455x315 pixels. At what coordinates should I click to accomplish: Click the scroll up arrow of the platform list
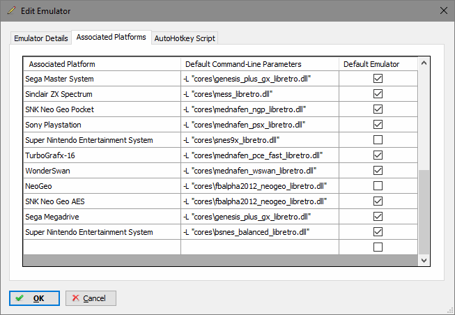(424, 63)
